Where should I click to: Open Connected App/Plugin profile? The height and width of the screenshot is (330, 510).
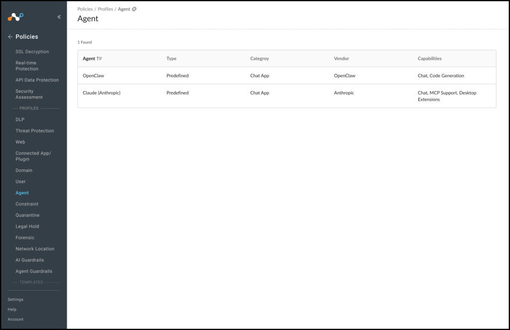pos(33,156)
